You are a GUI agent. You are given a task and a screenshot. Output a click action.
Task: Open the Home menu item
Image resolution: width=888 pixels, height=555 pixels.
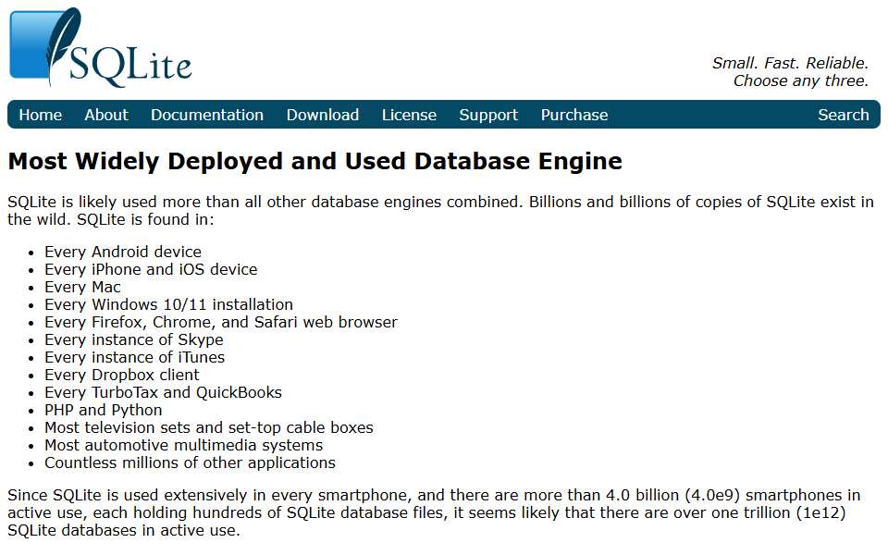click(x=40, y=115)
